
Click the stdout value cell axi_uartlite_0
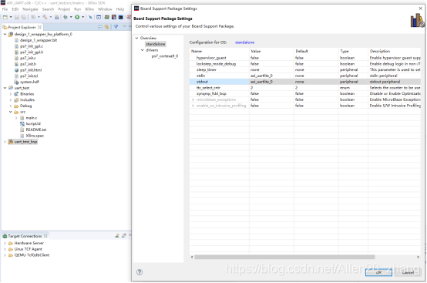[271, 82]
